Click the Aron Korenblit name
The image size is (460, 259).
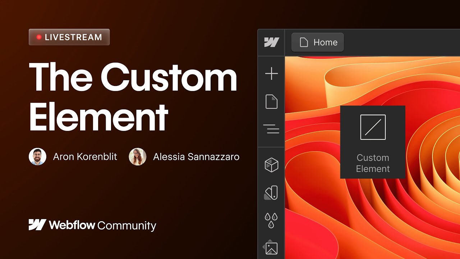[85, 157]
